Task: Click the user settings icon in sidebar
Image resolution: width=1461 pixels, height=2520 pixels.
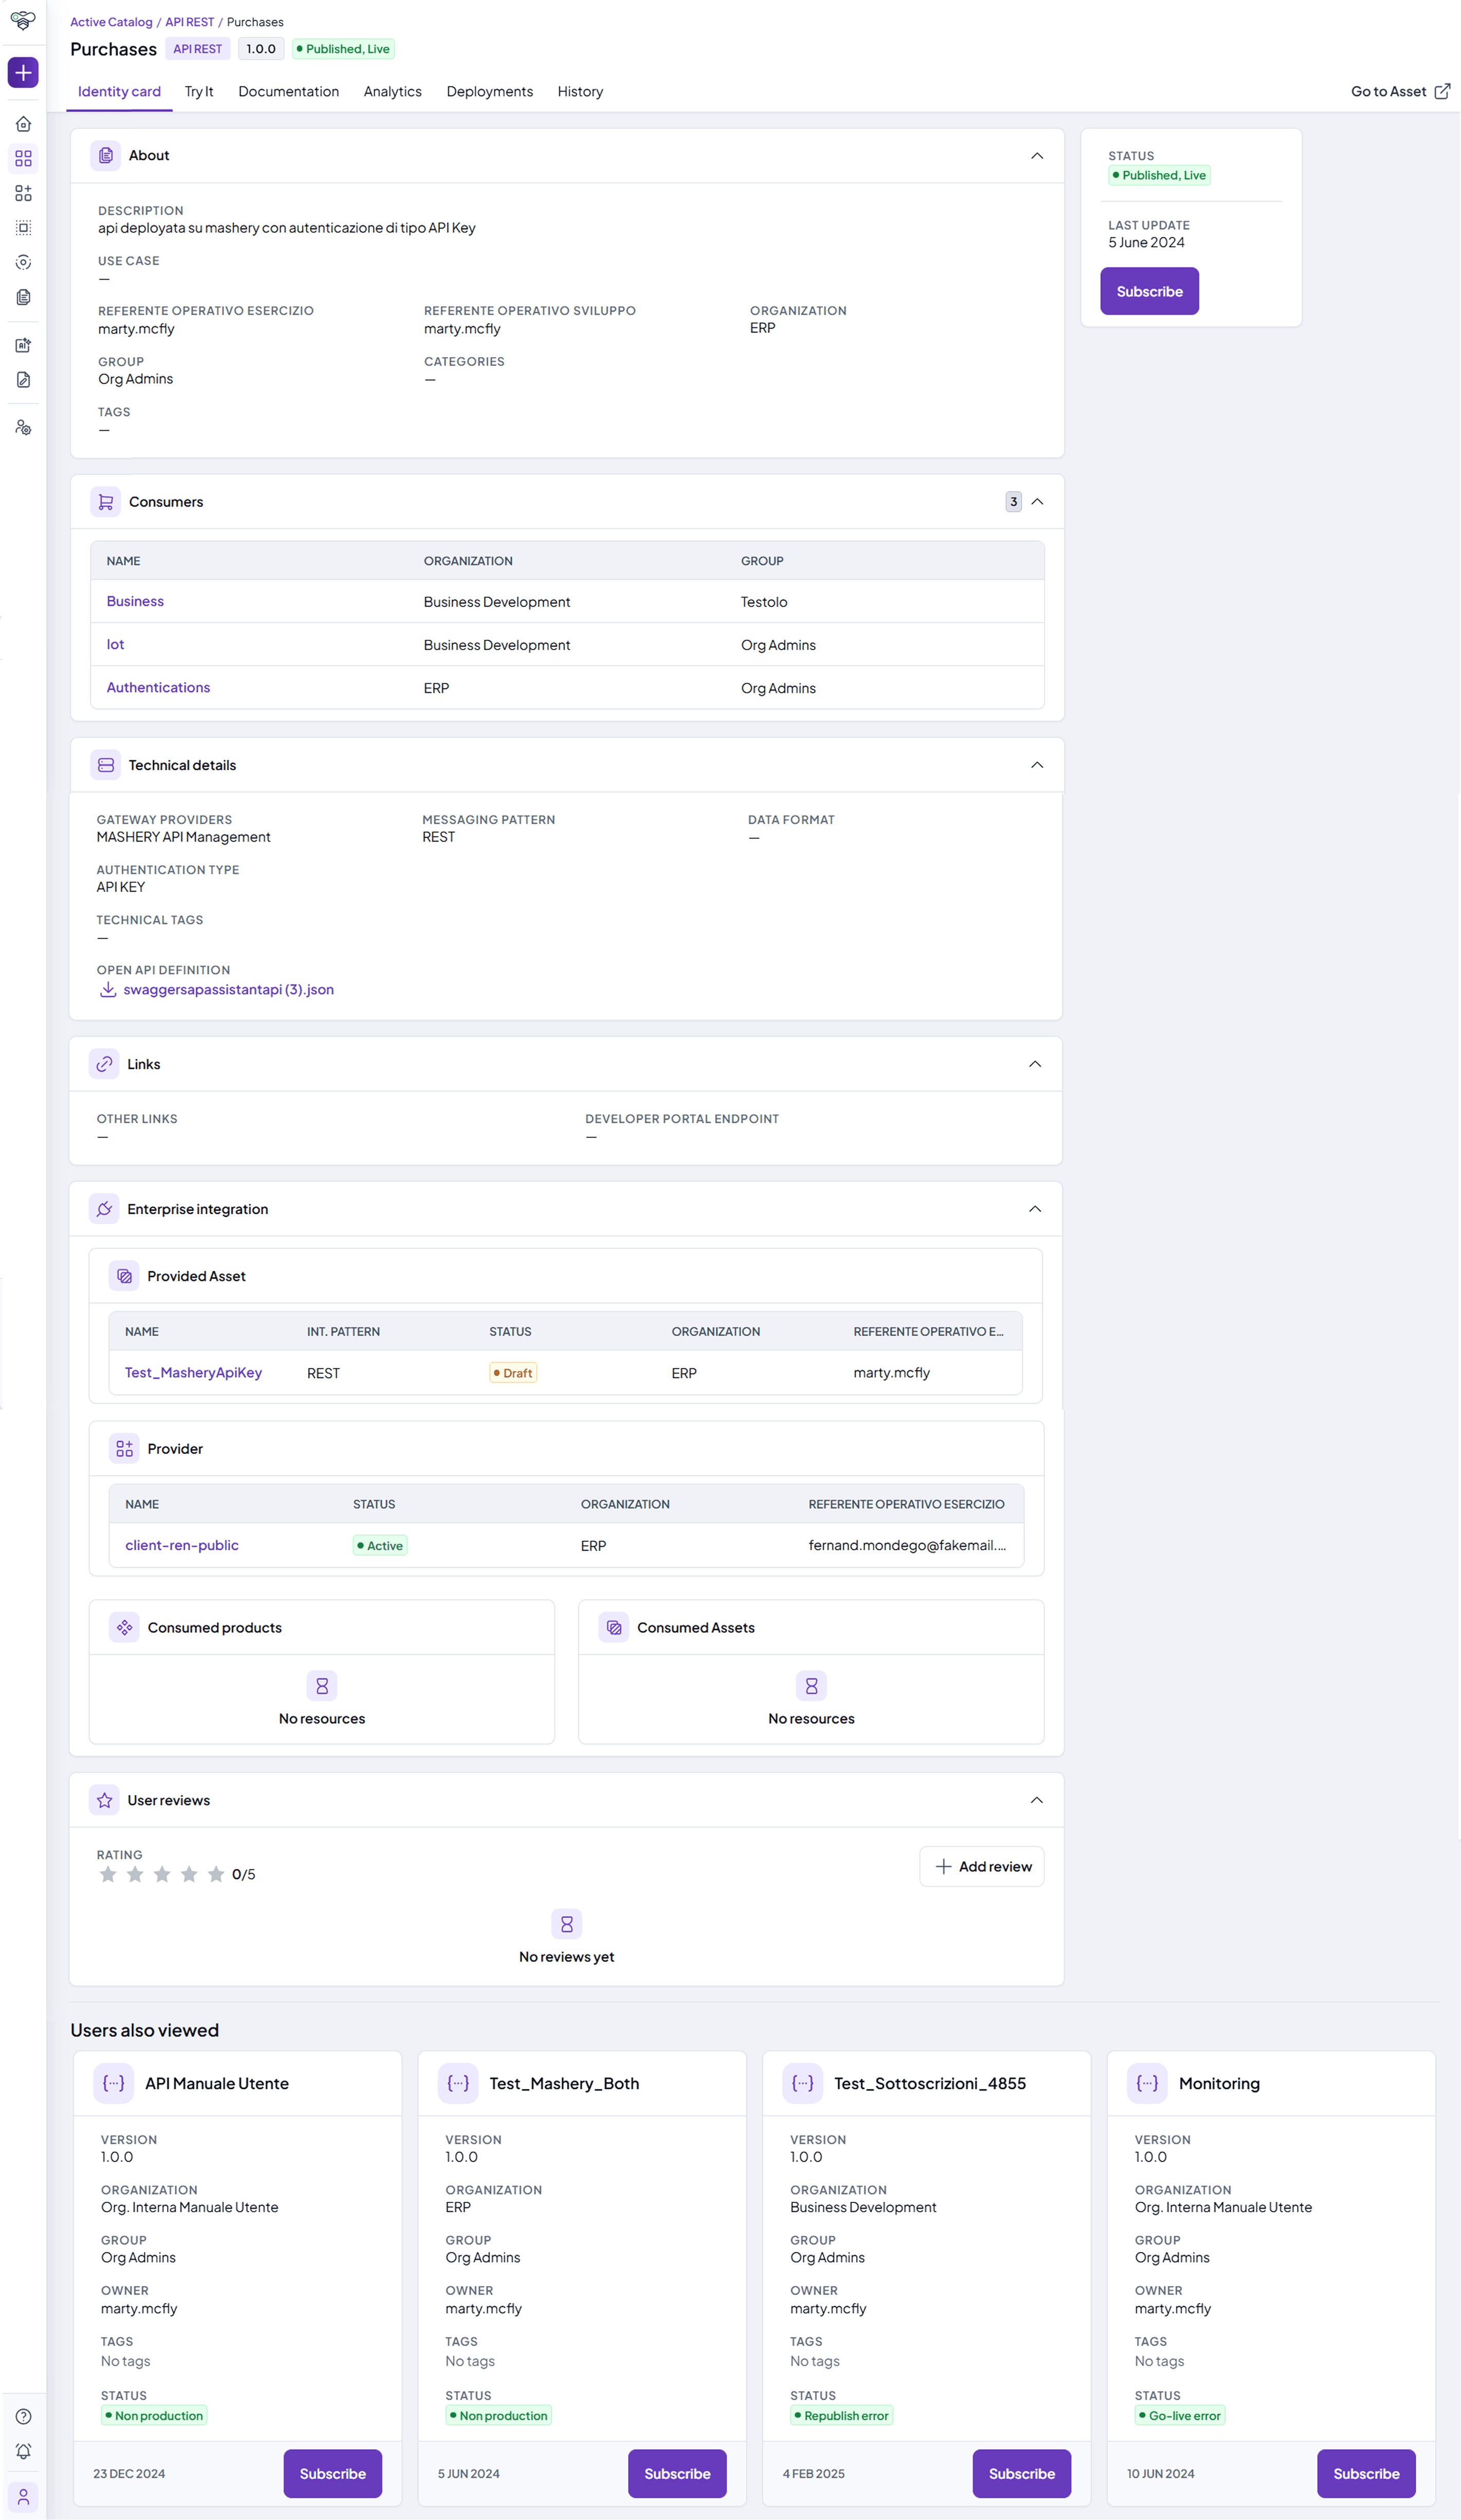Action: click(x=23, y=427)
